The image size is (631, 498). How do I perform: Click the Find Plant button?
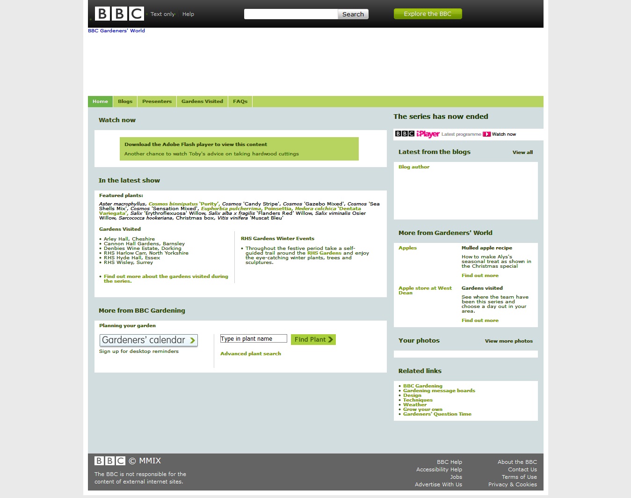pos(313,339)
